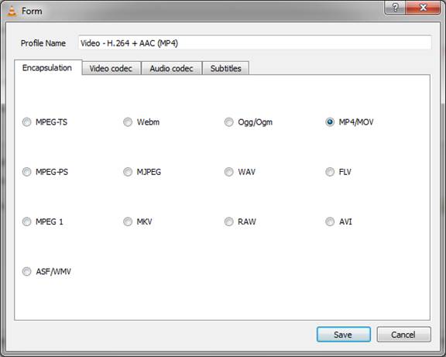Choose the ASF/WMV option
This screenshot has height=357, width=446.
(27, 271)
